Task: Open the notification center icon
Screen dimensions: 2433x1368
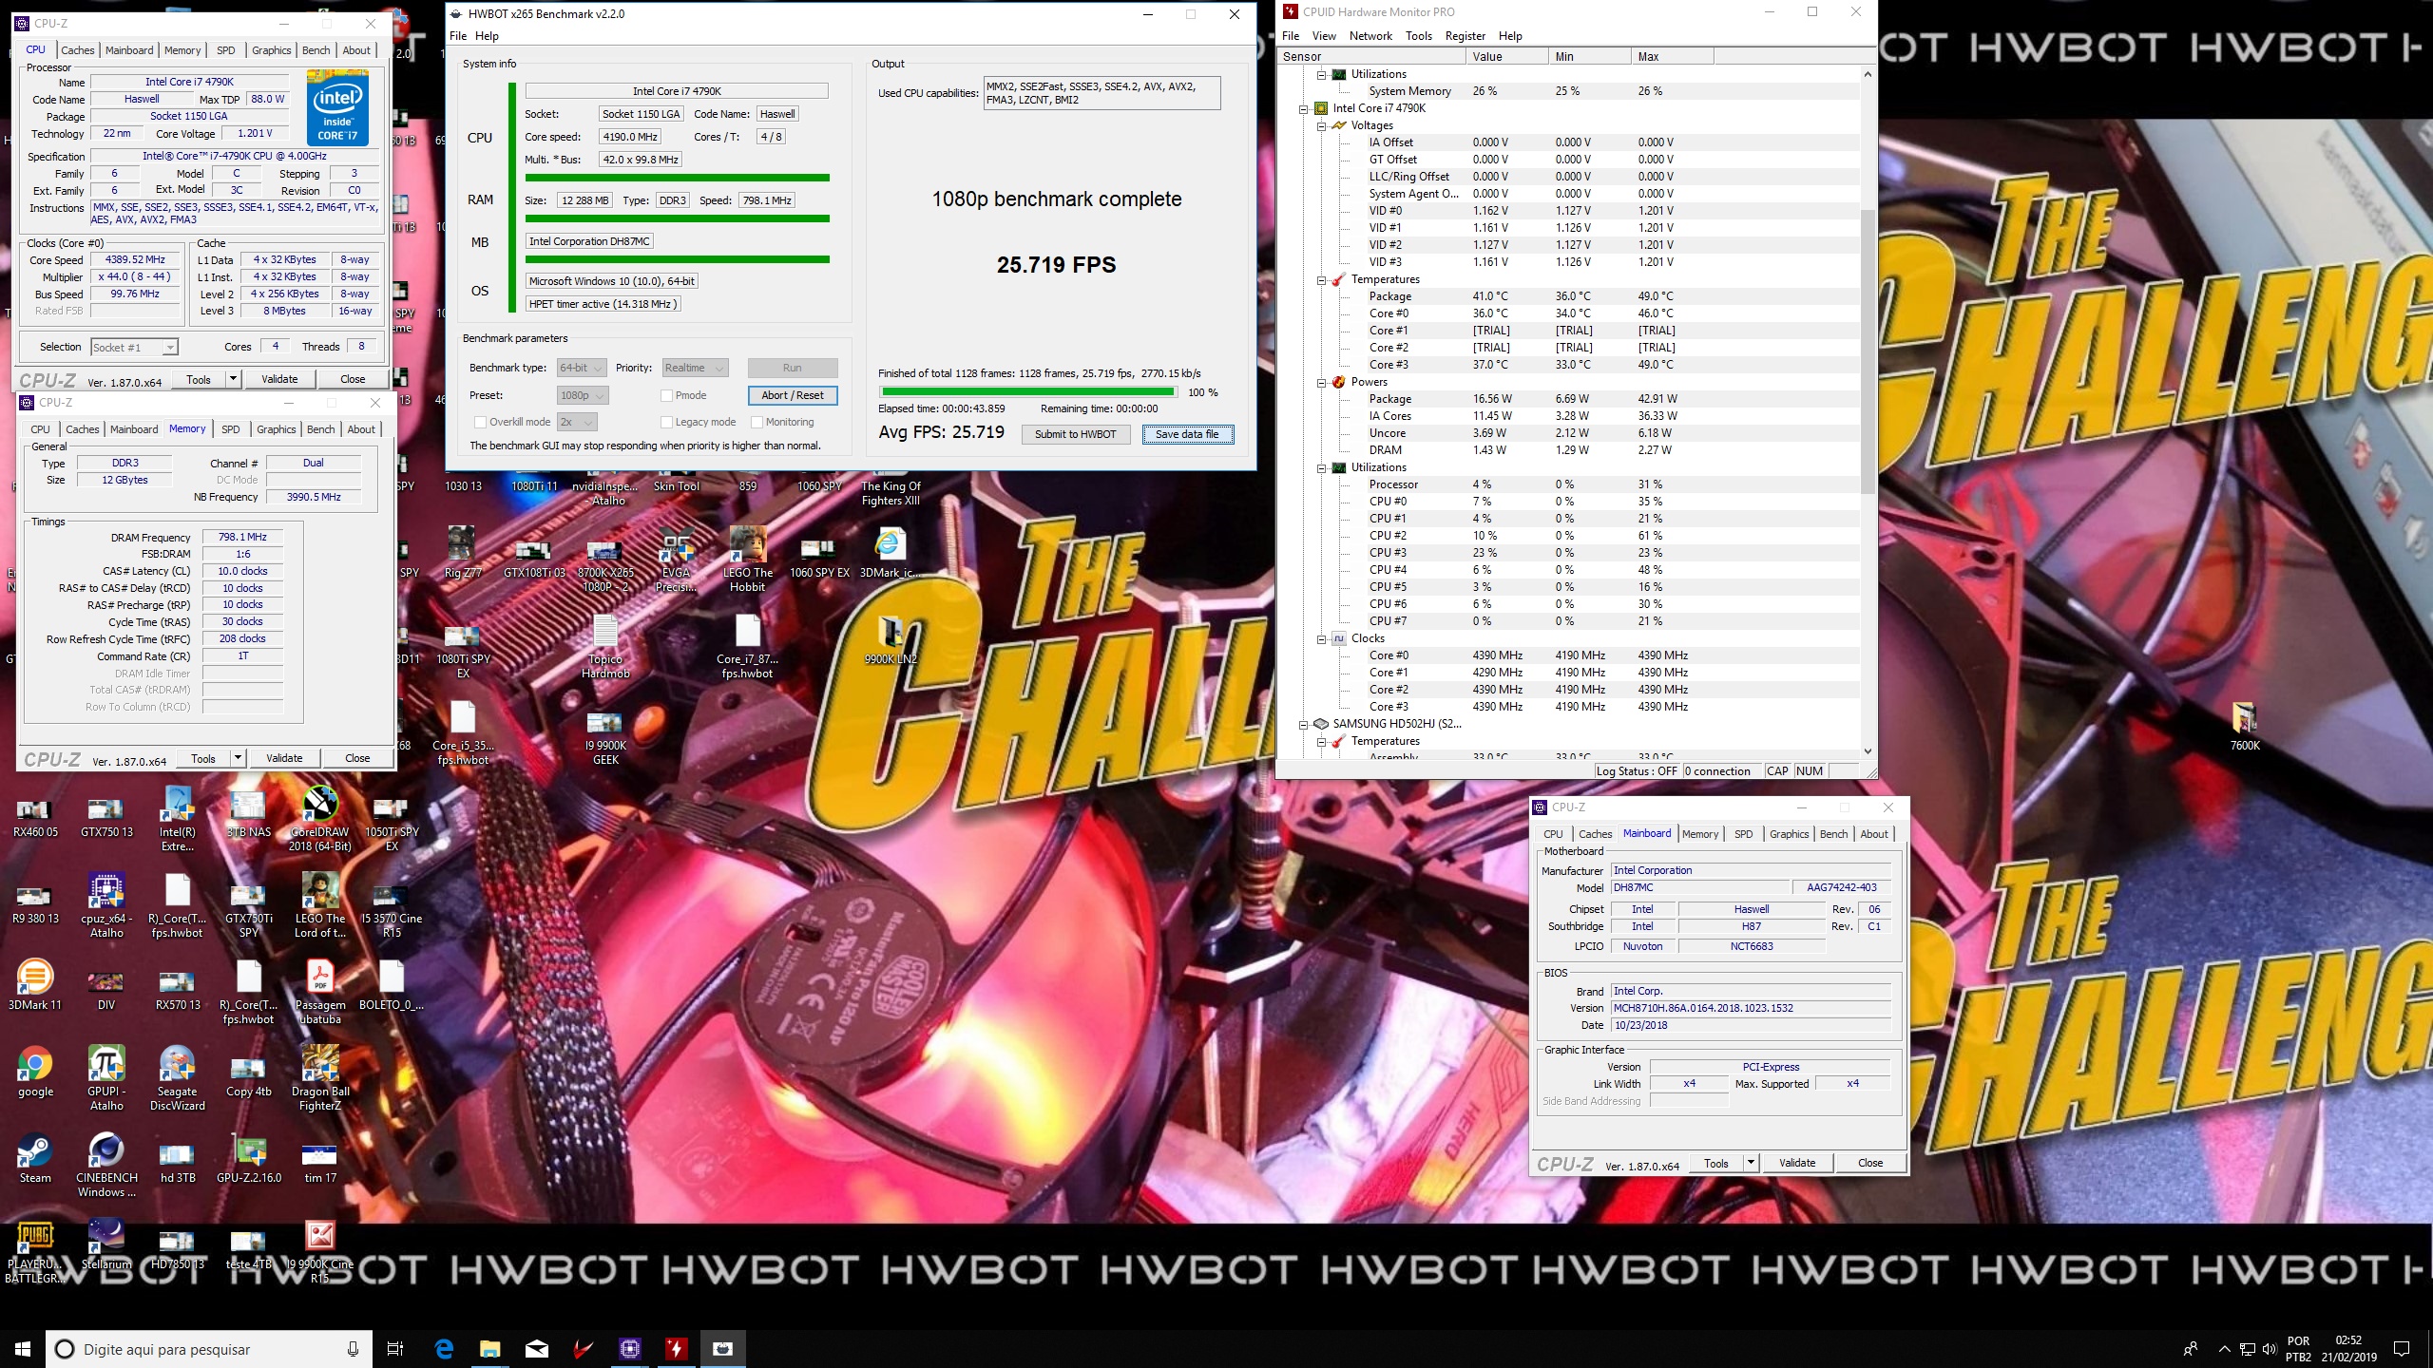Action: click(x=2402, y=1348)
